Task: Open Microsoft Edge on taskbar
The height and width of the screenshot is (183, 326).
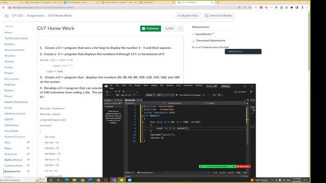Action: click(x=67, y=180)
